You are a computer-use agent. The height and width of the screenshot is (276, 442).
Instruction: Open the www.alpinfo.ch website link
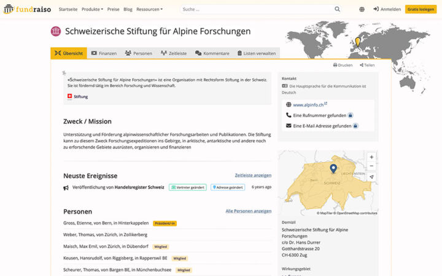pos(308,105)
